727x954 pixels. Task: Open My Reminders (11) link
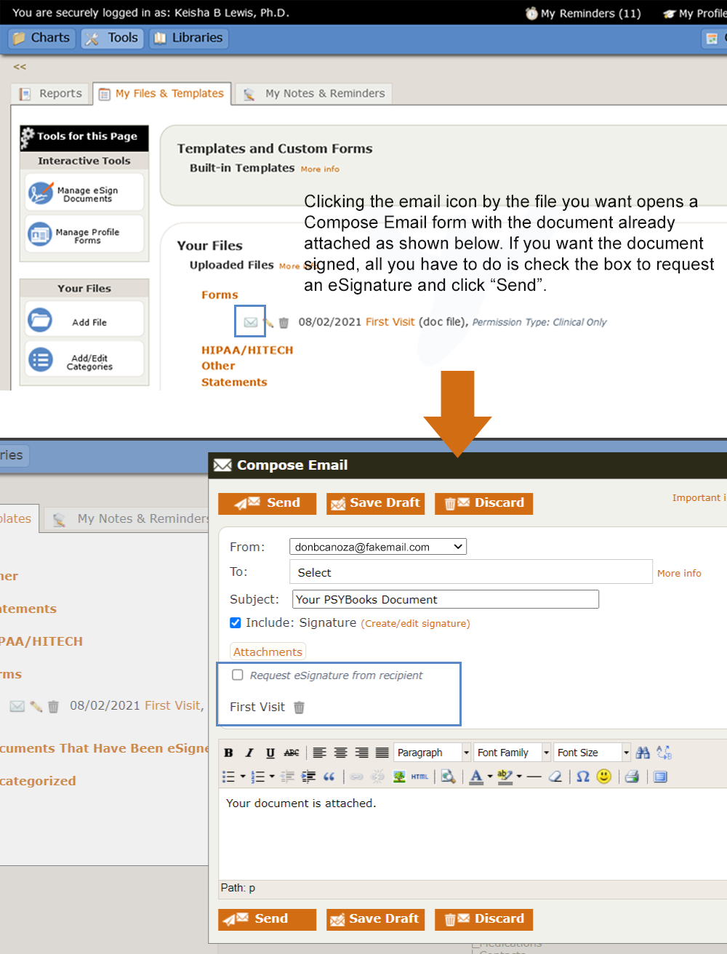[583, 13]
